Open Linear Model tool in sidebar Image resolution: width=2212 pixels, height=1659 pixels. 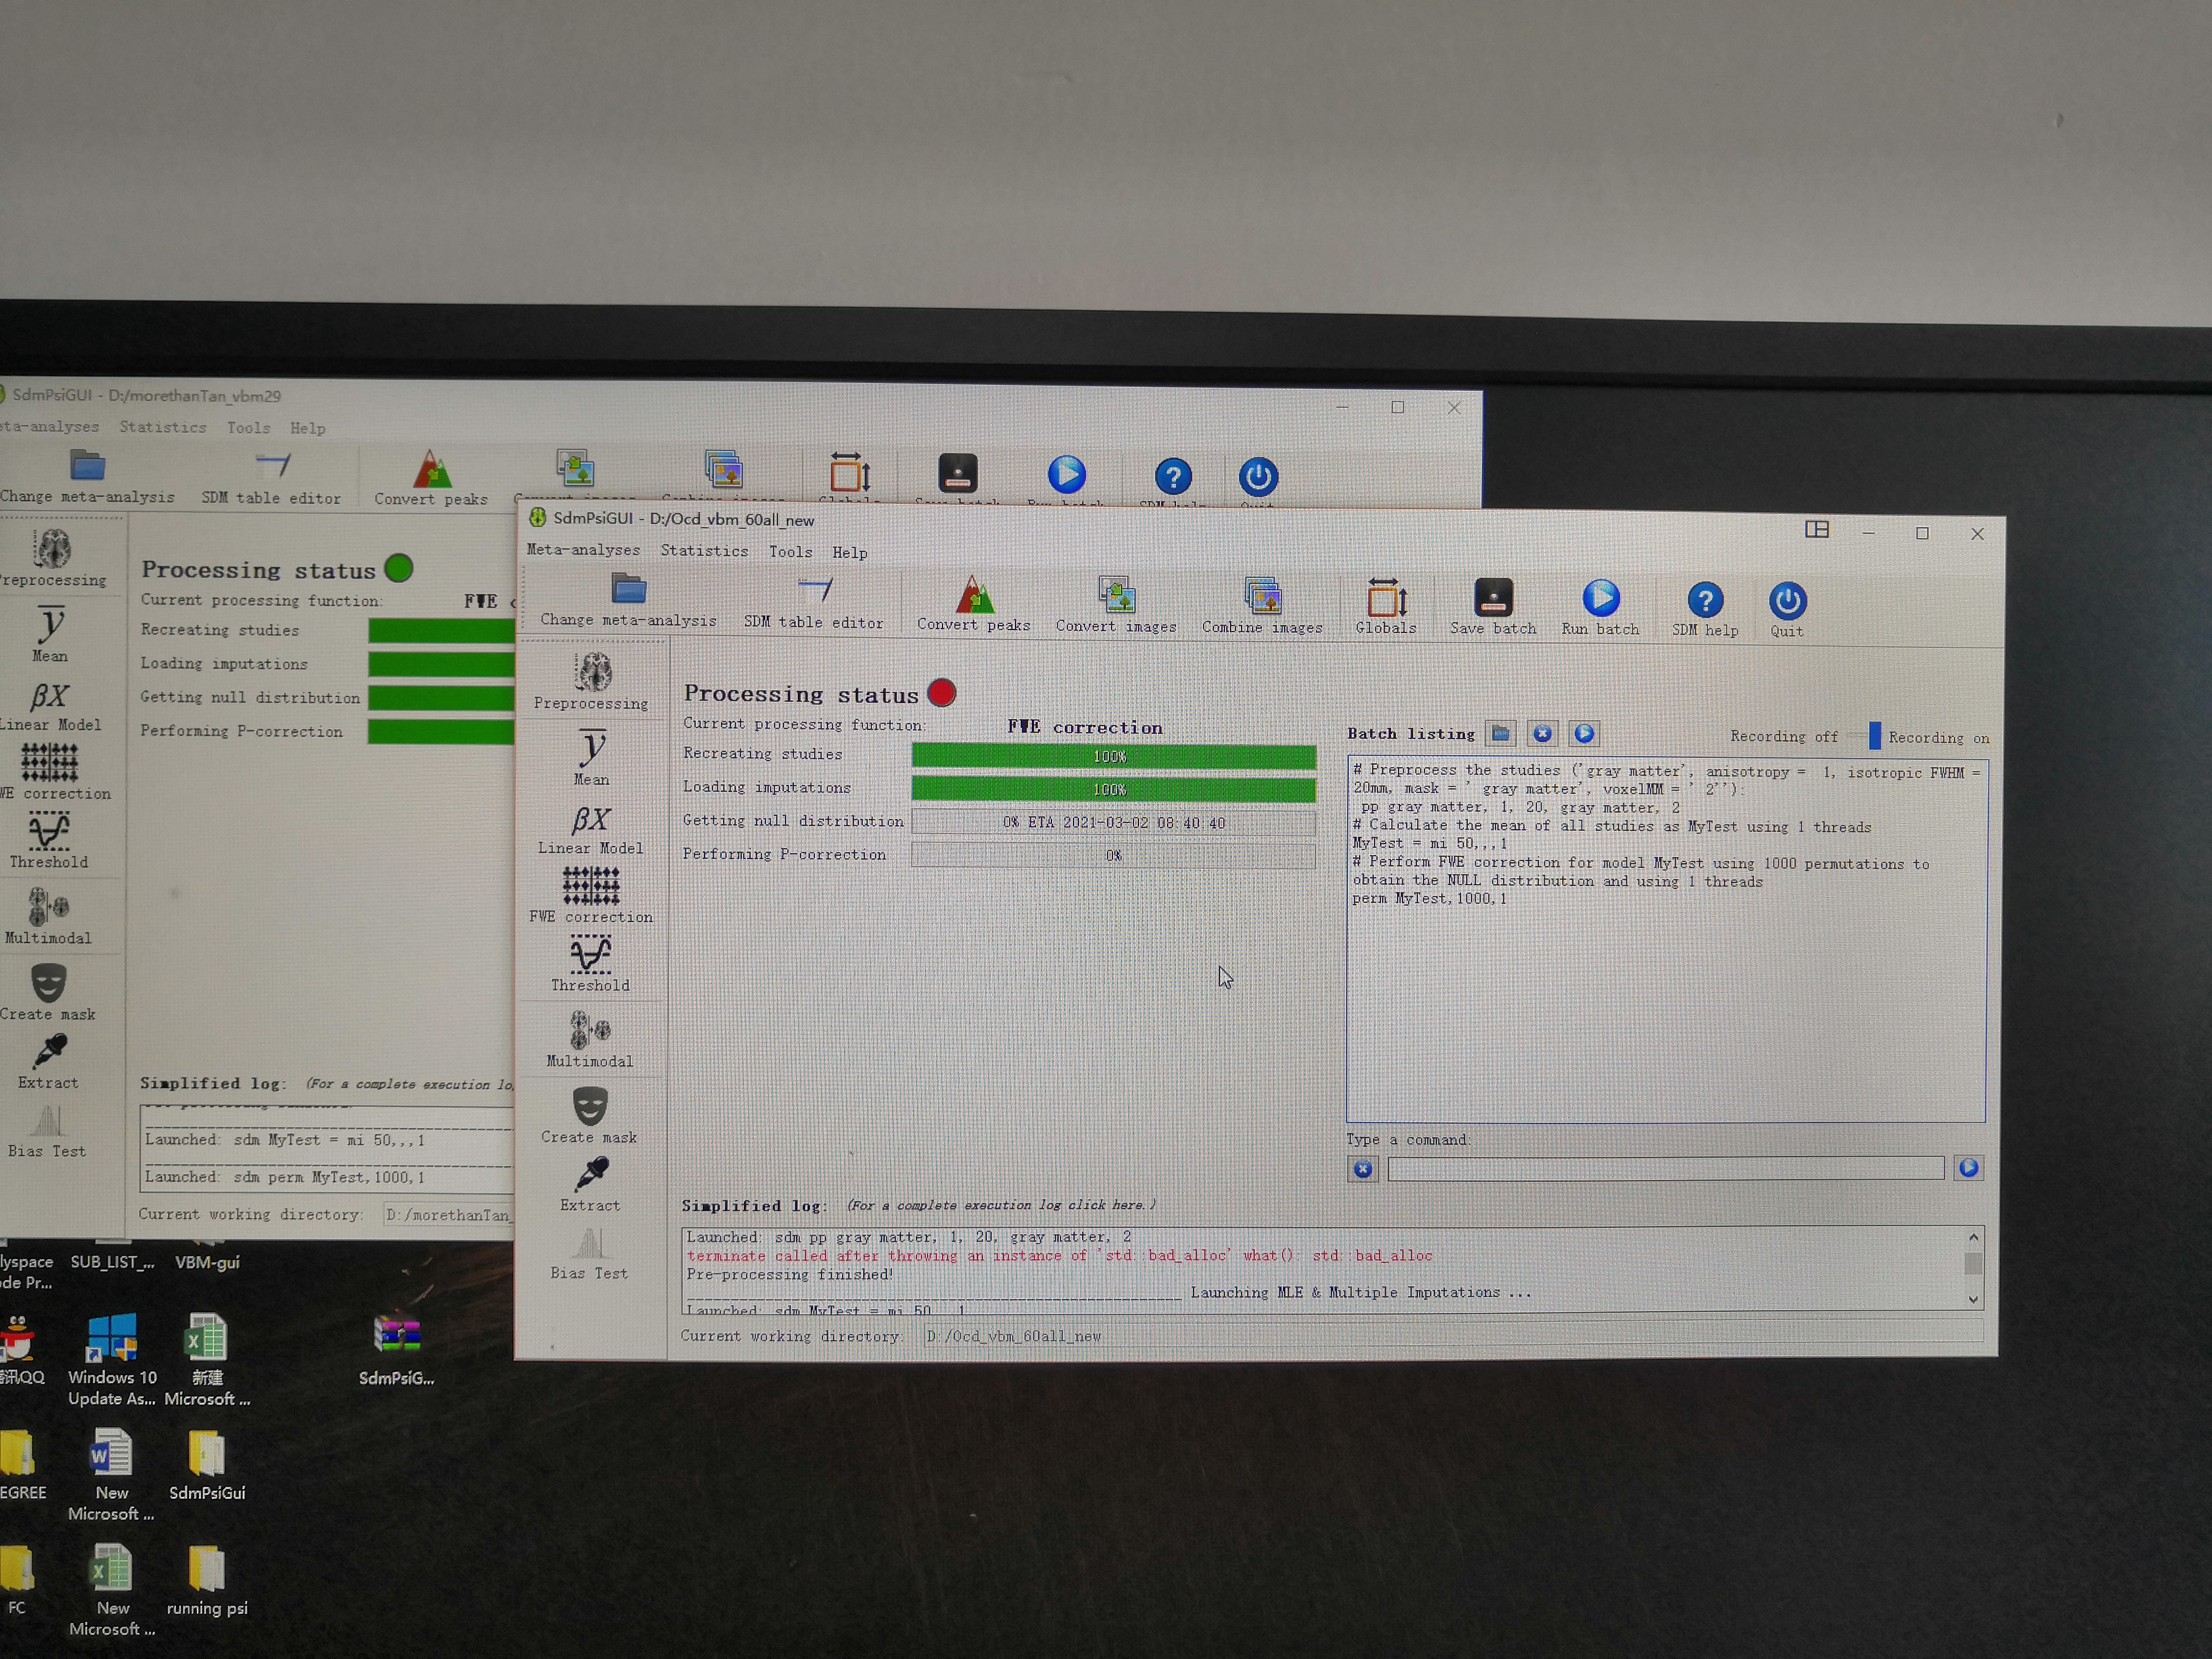click(591, 822)
